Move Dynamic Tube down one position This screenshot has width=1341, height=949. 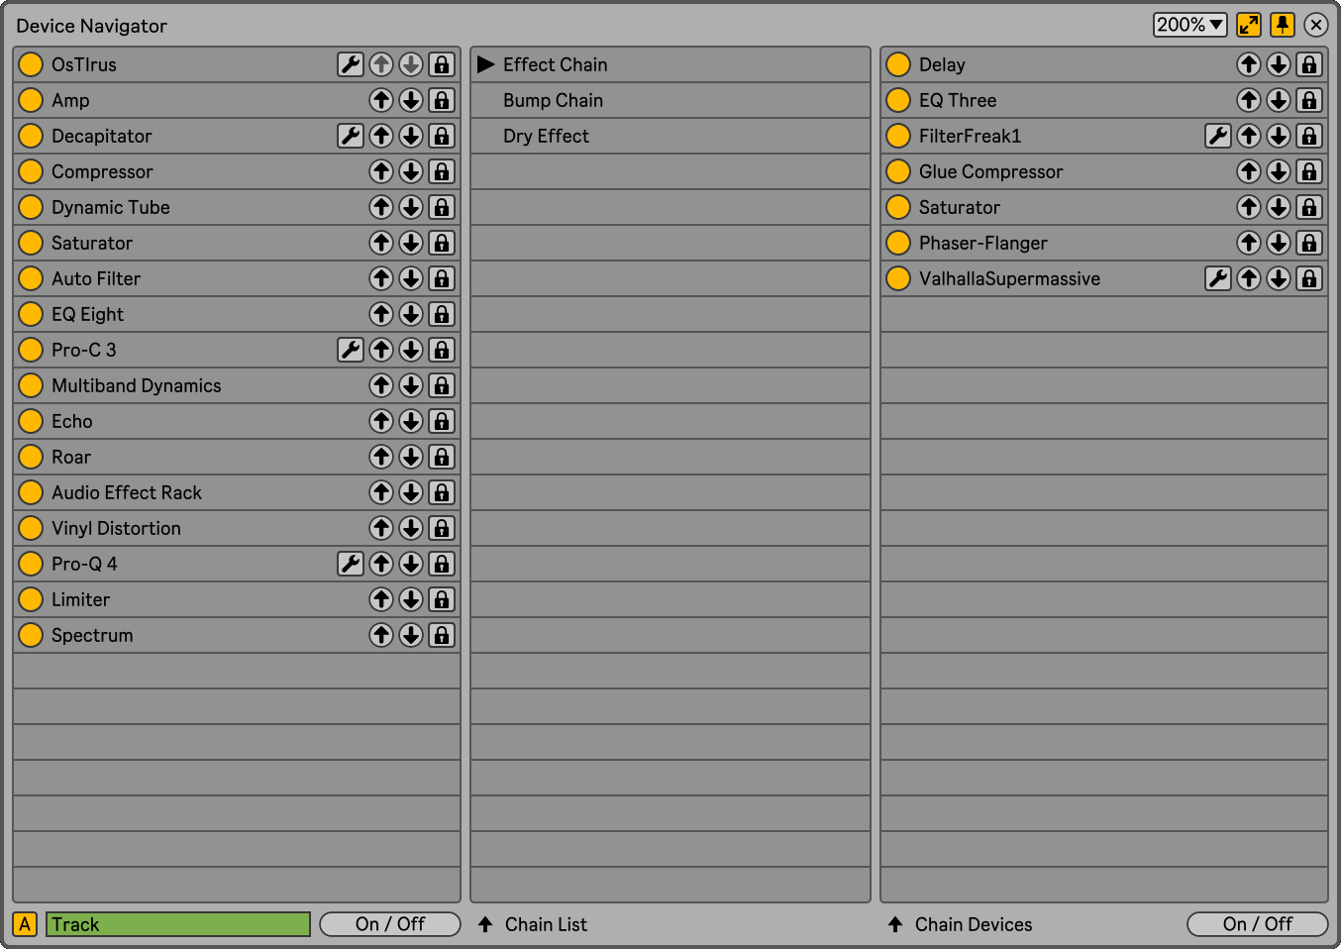click(x=411, y=207)
